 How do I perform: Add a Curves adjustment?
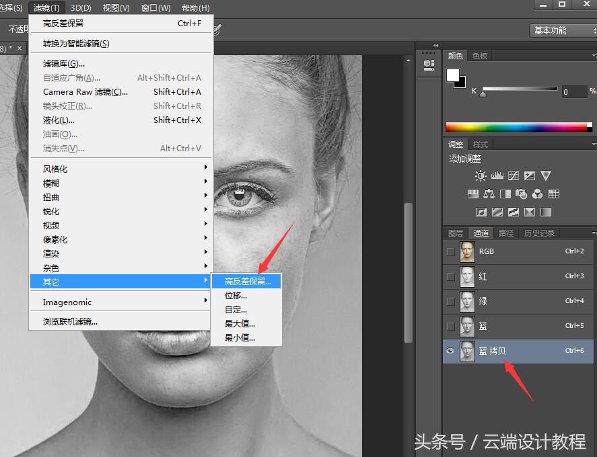pyautogui.click(x=514, y=176)
